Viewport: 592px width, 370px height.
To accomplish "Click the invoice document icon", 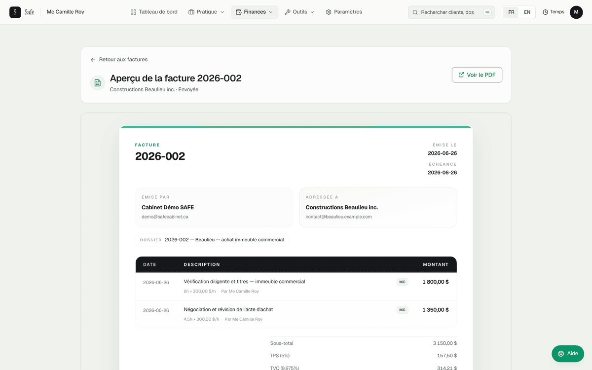I will [98, 83].
